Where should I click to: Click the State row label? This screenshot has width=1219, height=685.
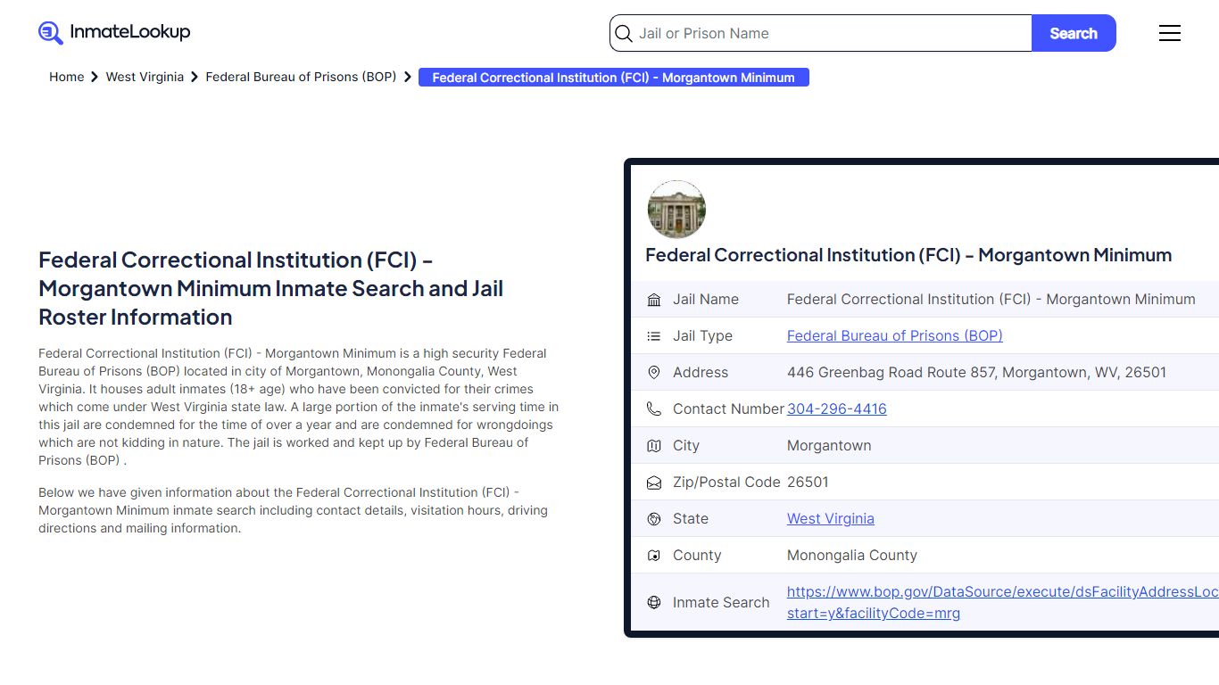tap(691, 519)
